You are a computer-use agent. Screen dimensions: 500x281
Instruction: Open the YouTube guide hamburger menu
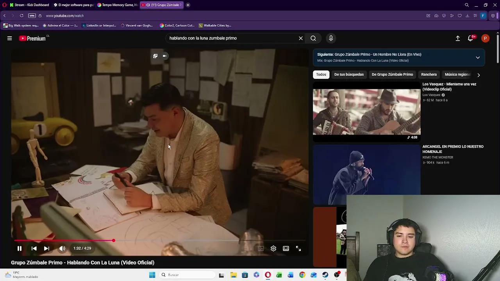9,38
